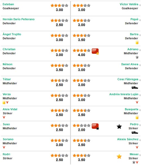The image size is (141, 165).
Task: Click the red substitution arrow under Aleix Vidal
Action: (x=4, y=117)
